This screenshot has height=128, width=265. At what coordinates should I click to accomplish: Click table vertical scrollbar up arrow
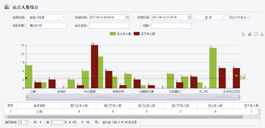(x=259, y=110)
